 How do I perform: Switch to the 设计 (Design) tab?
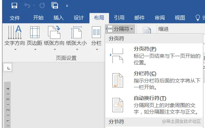[x=79, y=18]
